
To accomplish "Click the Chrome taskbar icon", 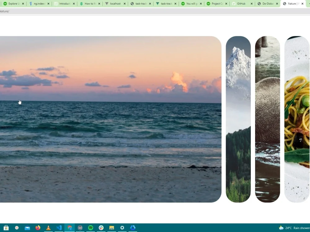I will click(x=69, y=228).
